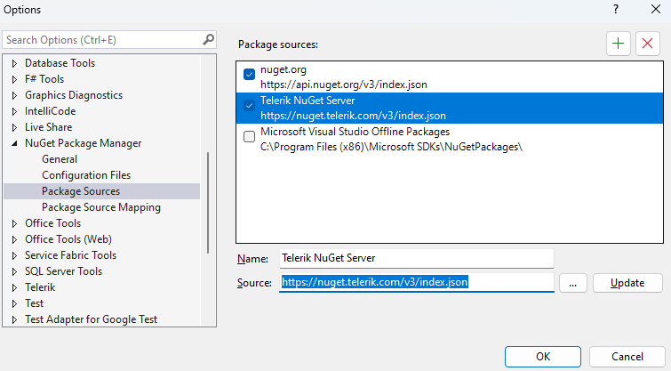Click the browse ellipsis button beside Source
The image size is (671, 371).
coord(573,282)
